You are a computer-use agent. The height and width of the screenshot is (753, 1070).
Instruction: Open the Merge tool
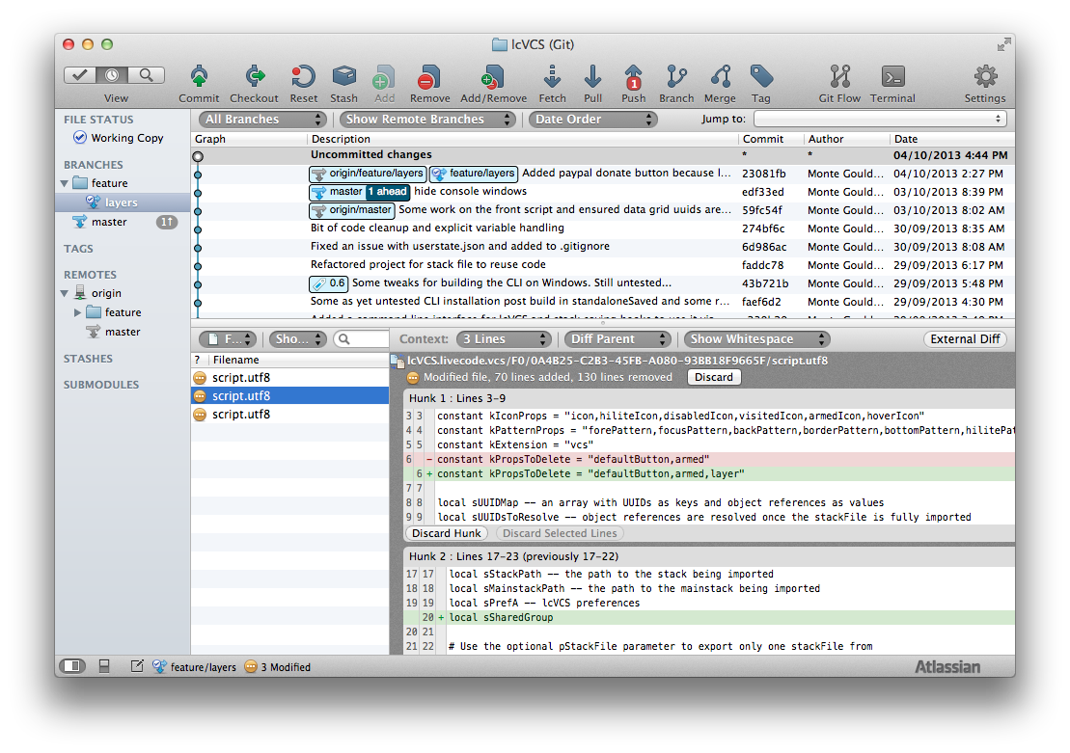click(720, 76)
